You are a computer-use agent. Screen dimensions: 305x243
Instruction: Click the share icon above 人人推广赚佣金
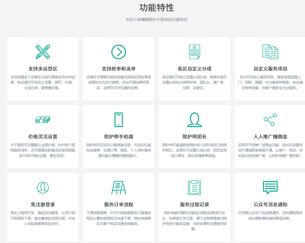coord(270,120)
